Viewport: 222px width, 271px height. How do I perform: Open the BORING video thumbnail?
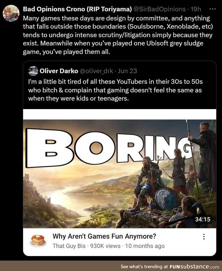coord(120,173)
